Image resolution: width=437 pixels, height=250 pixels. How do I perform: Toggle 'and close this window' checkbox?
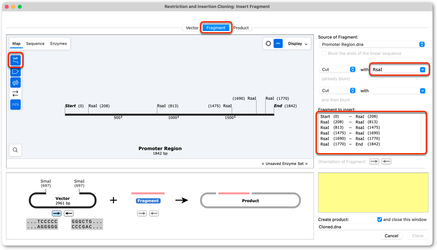click(x=379, y=219)
